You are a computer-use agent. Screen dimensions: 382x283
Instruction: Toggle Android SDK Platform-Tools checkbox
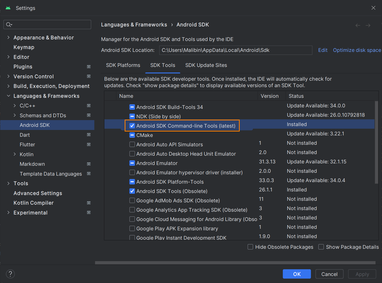point(132,182)
